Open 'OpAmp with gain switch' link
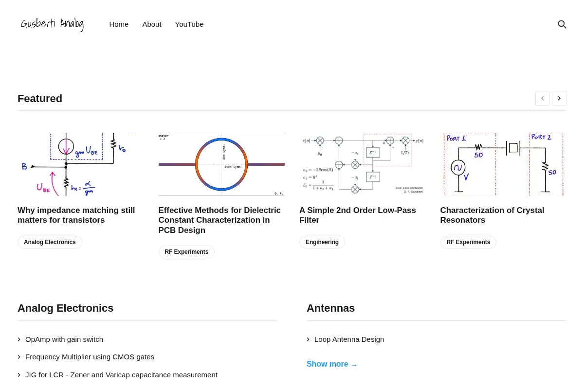584x389 pixels. (64, 339)
